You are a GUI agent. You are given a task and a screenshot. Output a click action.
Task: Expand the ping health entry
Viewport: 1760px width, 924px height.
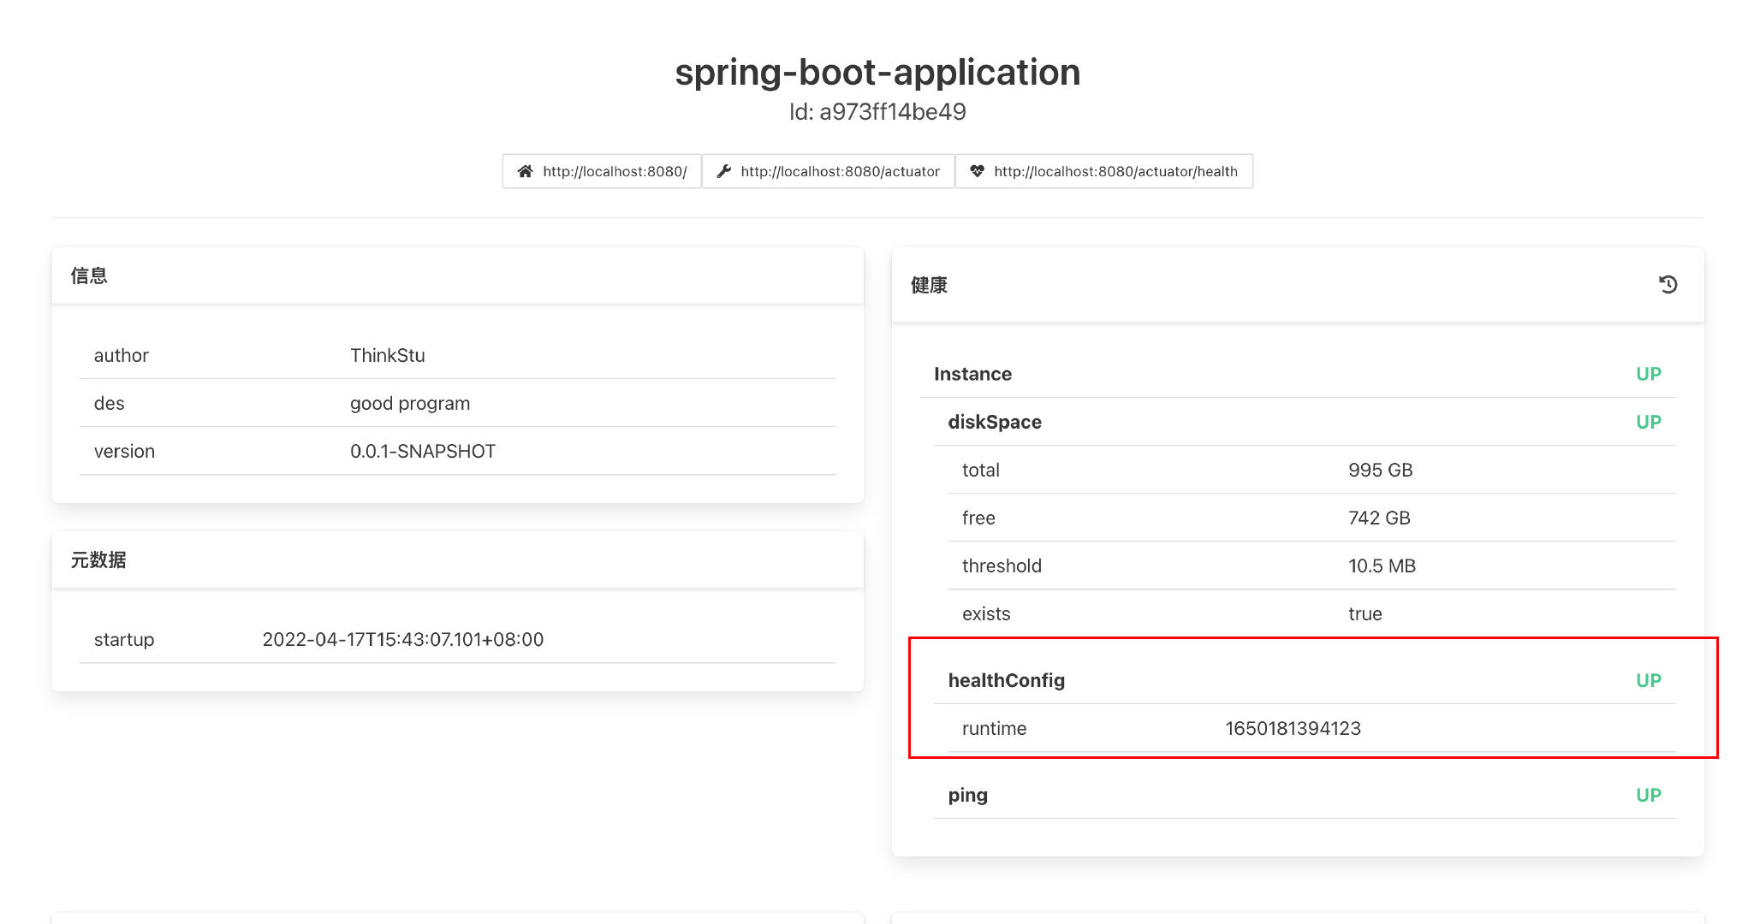tap(967, 795)
